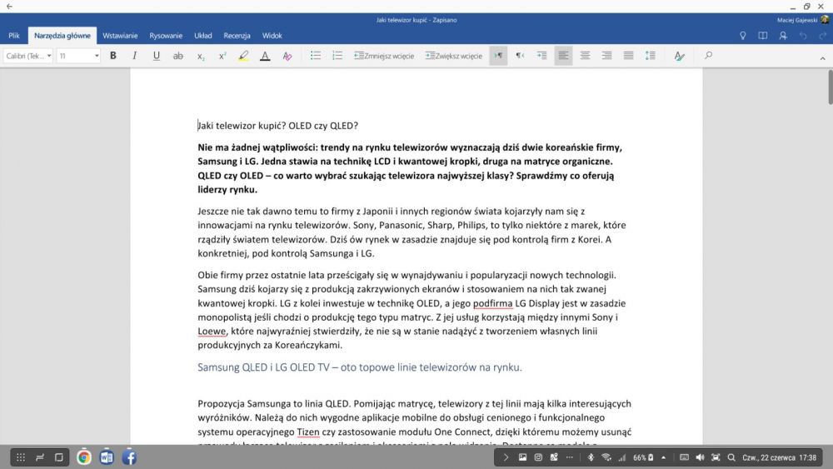Expand tray with the right arrow
The height and width of the screenshot is (469, 833).
pyautogui.click(x=506, y=457)
